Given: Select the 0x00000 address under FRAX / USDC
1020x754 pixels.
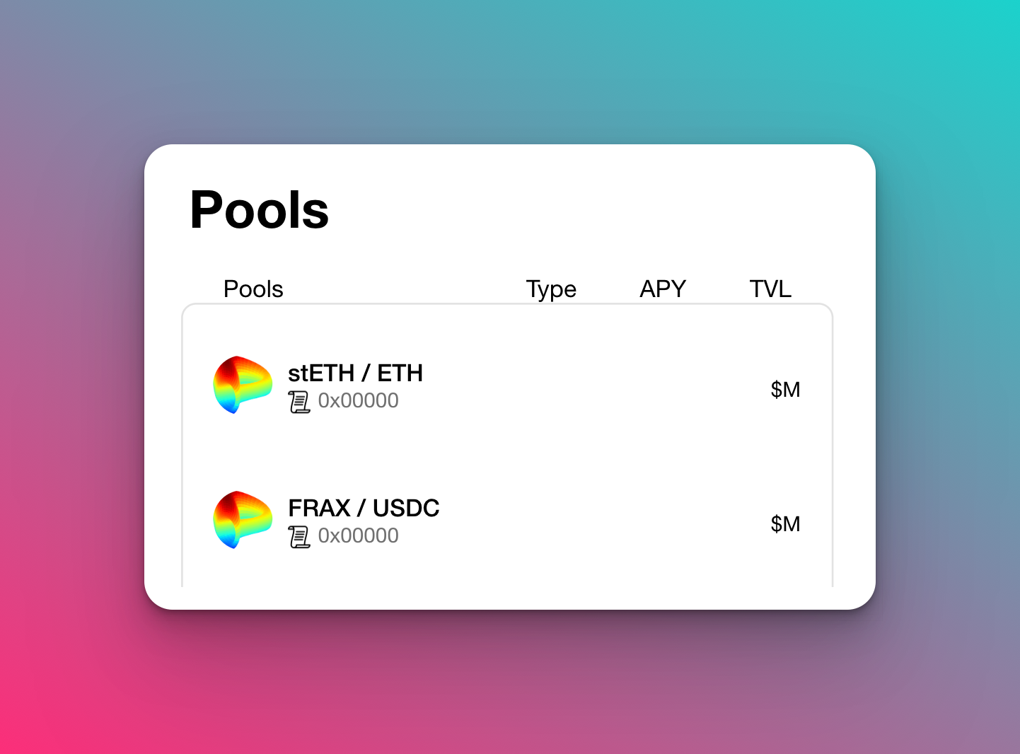Looking at the screenshot, I should coord(358,535).
